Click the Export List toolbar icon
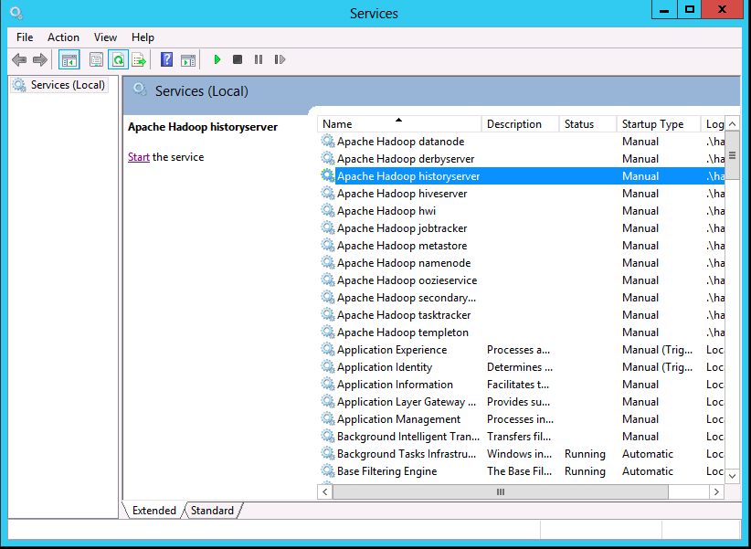The height and width of the screenshot is (549, 751). click(x=139, y=60)
